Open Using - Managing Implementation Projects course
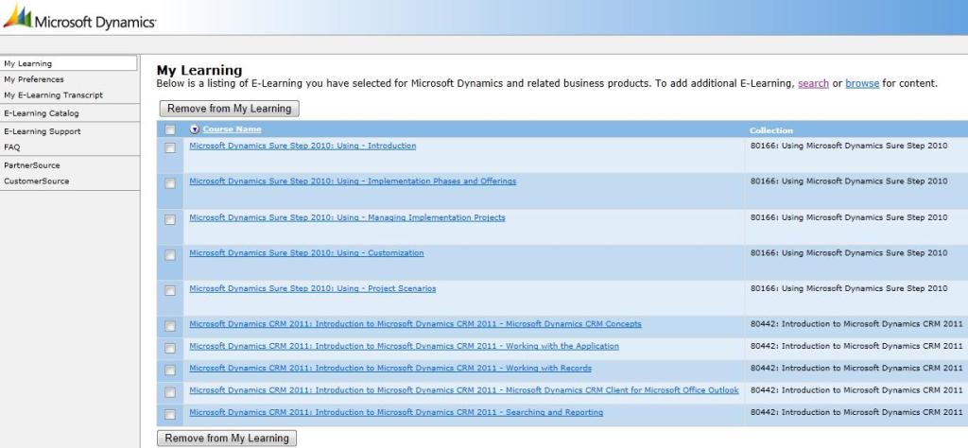 click(x=347, y=217)
